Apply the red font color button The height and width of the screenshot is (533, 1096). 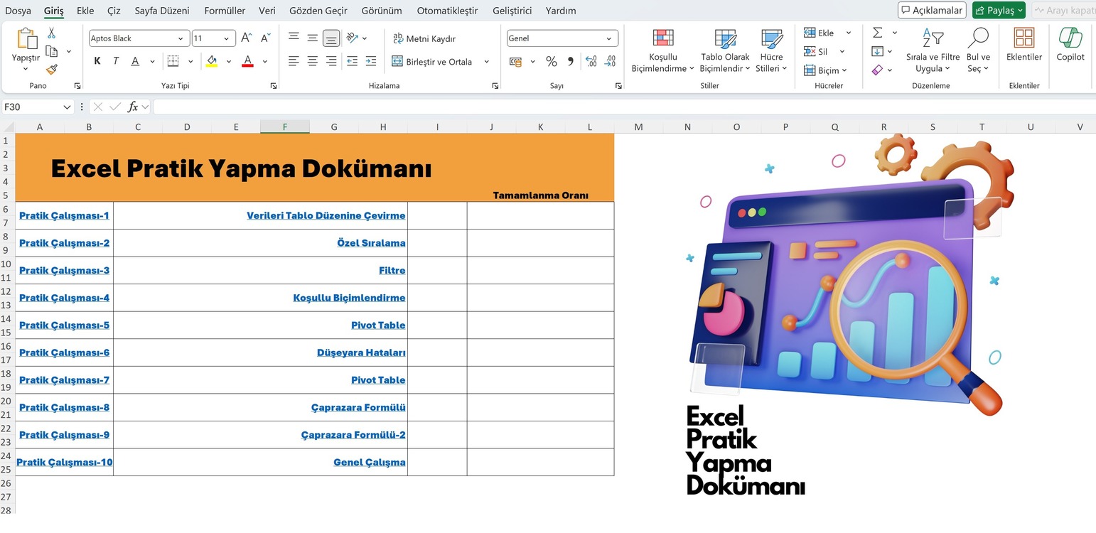click(x=247, y=61)
